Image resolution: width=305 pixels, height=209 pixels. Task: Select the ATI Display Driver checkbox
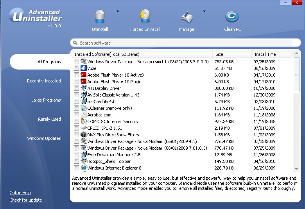(76, 88)
